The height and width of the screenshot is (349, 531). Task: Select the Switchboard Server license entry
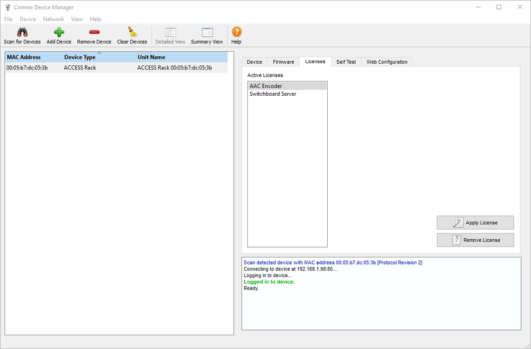273,94
